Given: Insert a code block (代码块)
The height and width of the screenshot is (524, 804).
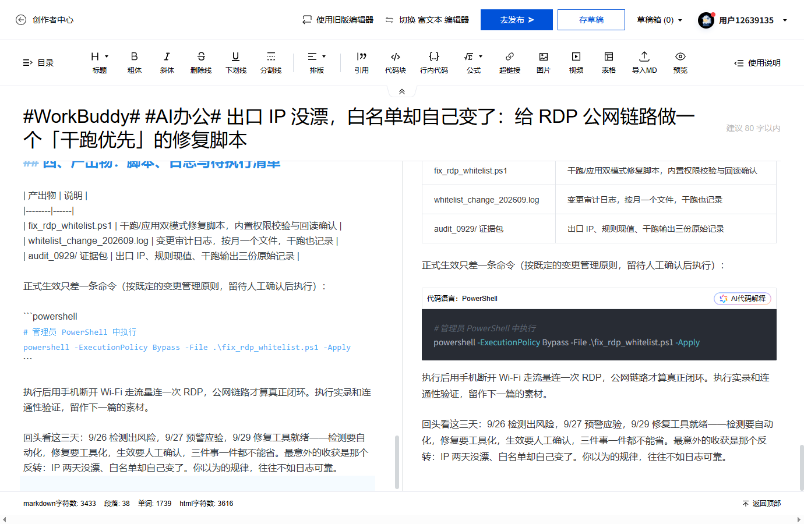Looking at the screenshot, I should [x=396, y=63].
